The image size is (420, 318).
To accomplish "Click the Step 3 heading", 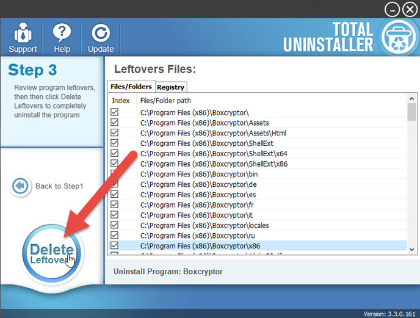I will coord(32,70).
